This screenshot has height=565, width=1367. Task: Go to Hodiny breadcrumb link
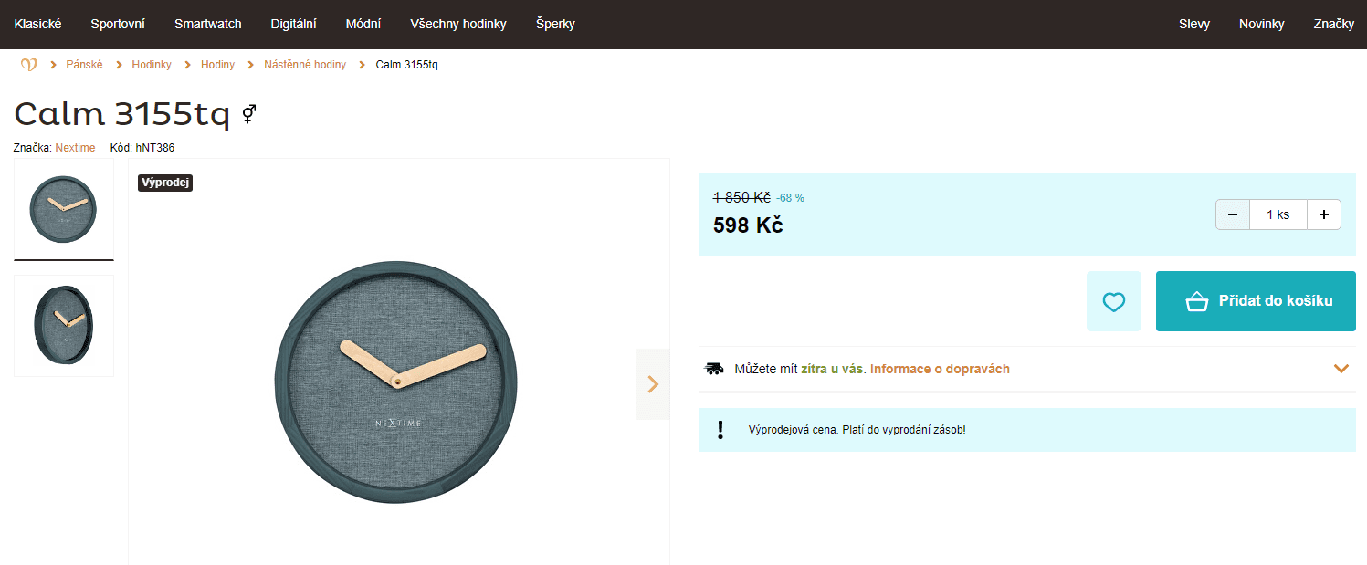(217, 65)
